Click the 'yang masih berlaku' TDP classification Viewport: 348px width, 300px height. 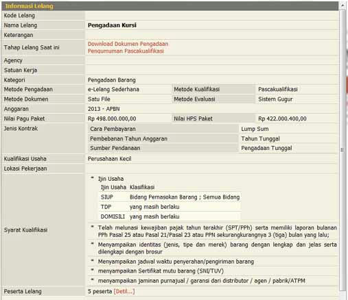[154, 207]
